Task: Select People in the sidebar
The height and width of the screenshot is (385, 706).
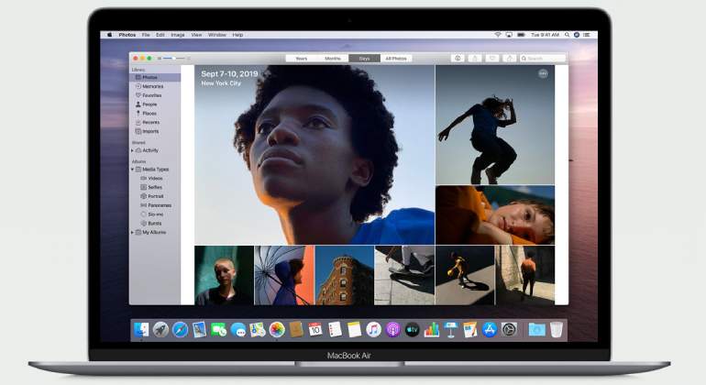Action: pos(155,104)
